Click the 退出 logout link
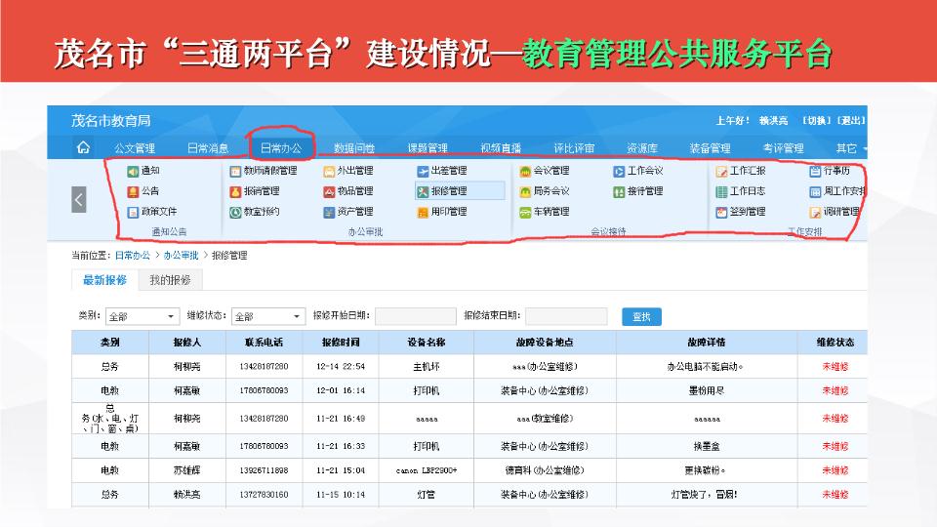The width and height of the screenshot is (937, 527). click(x=851, y=121)
